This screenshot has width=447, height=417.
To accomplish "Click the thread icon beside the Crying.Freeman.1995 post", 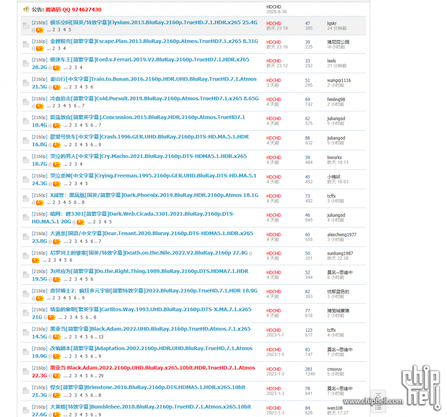I will (26, 180).
